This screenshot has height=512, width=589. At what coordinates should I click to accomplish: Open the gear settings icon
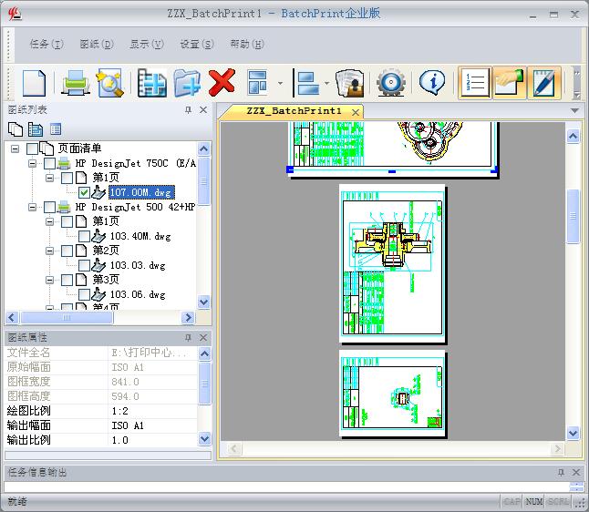click(390, 83)
